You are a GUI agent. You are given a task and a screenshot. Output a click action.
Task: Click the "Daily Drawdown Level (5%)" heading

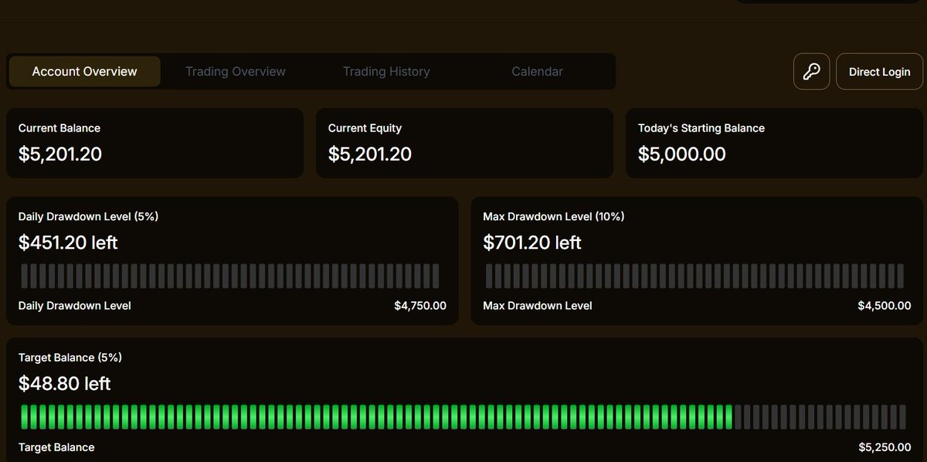[89, 217]
